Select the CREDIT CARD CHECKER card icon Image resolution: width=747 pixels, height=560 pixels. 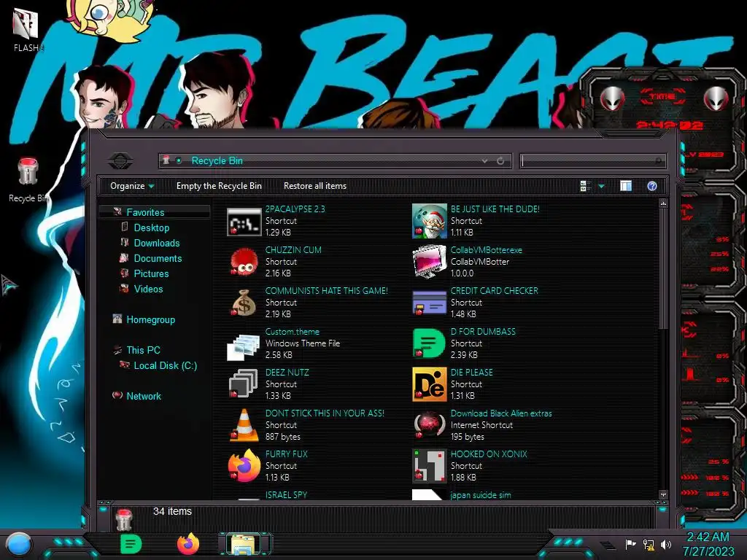429,303
